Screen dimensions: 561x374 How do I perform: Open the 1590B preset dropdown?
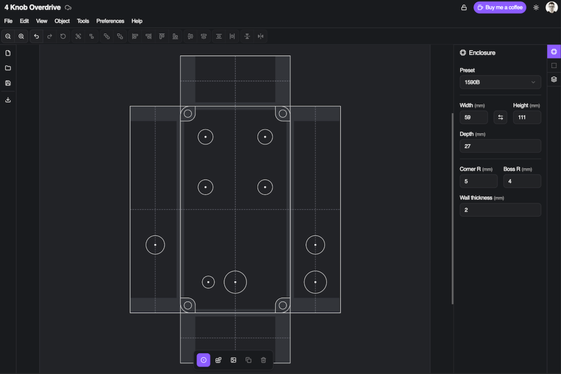(x=500, y=82)
